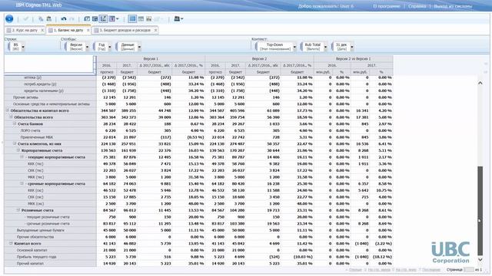Click the calculator recalculate toolbar icon
492x276 pixels.
click(x=95, y=18)
